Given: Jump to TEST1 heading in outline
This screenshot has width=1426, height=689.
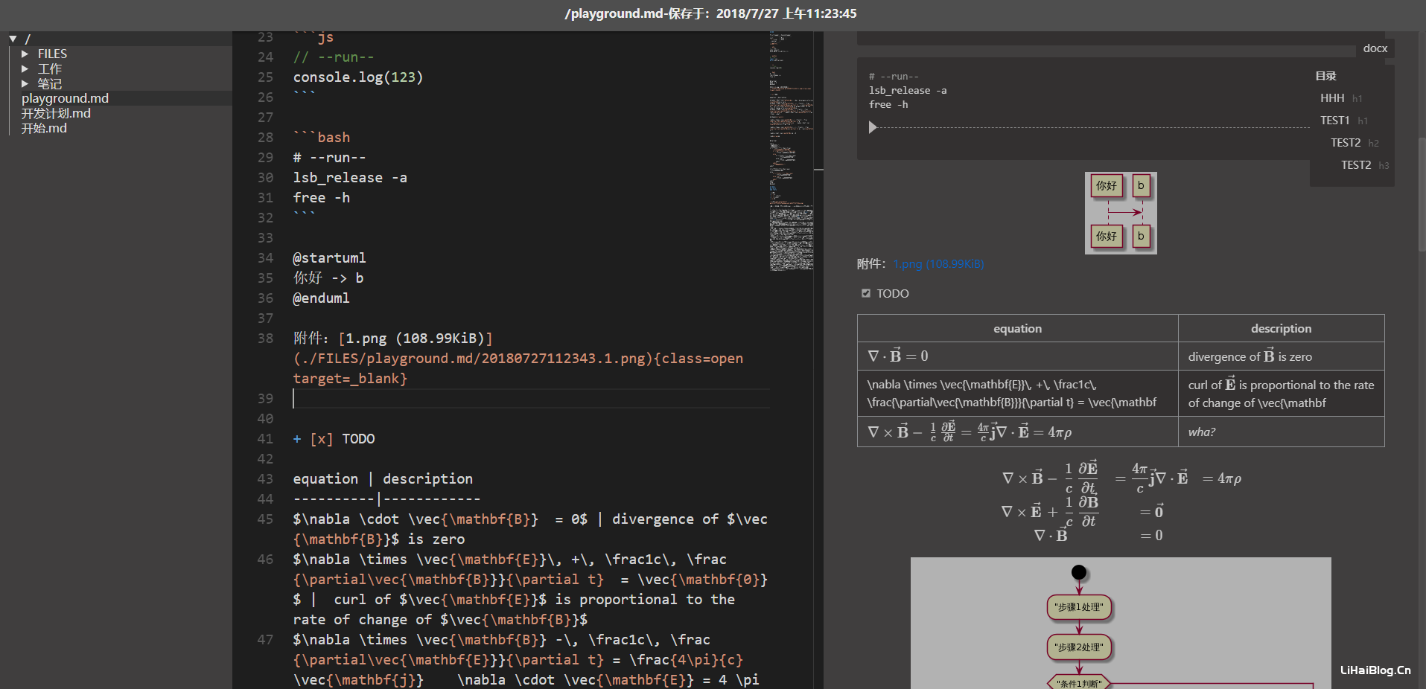Looking at the screenshot, I should click(x=1334, y=121).
